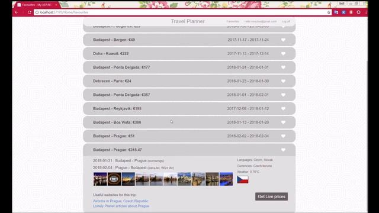
Task: Click the 2018-01-23 - 2018-01-30 date range
Action: tap(248, 81)
